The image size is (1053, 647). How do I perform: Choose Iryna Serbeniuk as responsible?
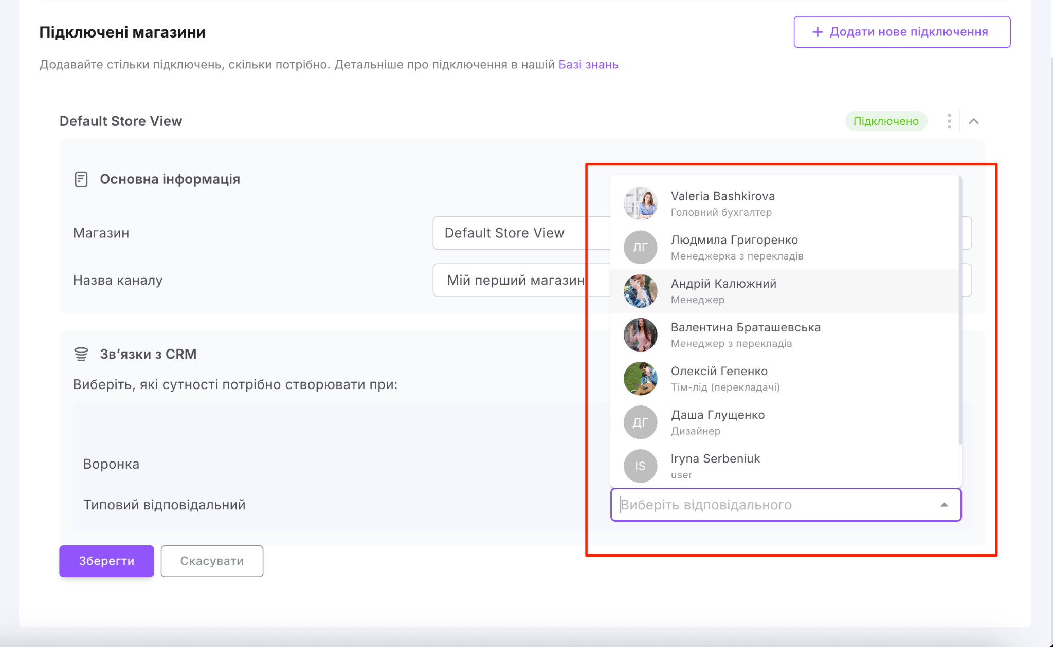pyautogui.click(x=715, y=459)
